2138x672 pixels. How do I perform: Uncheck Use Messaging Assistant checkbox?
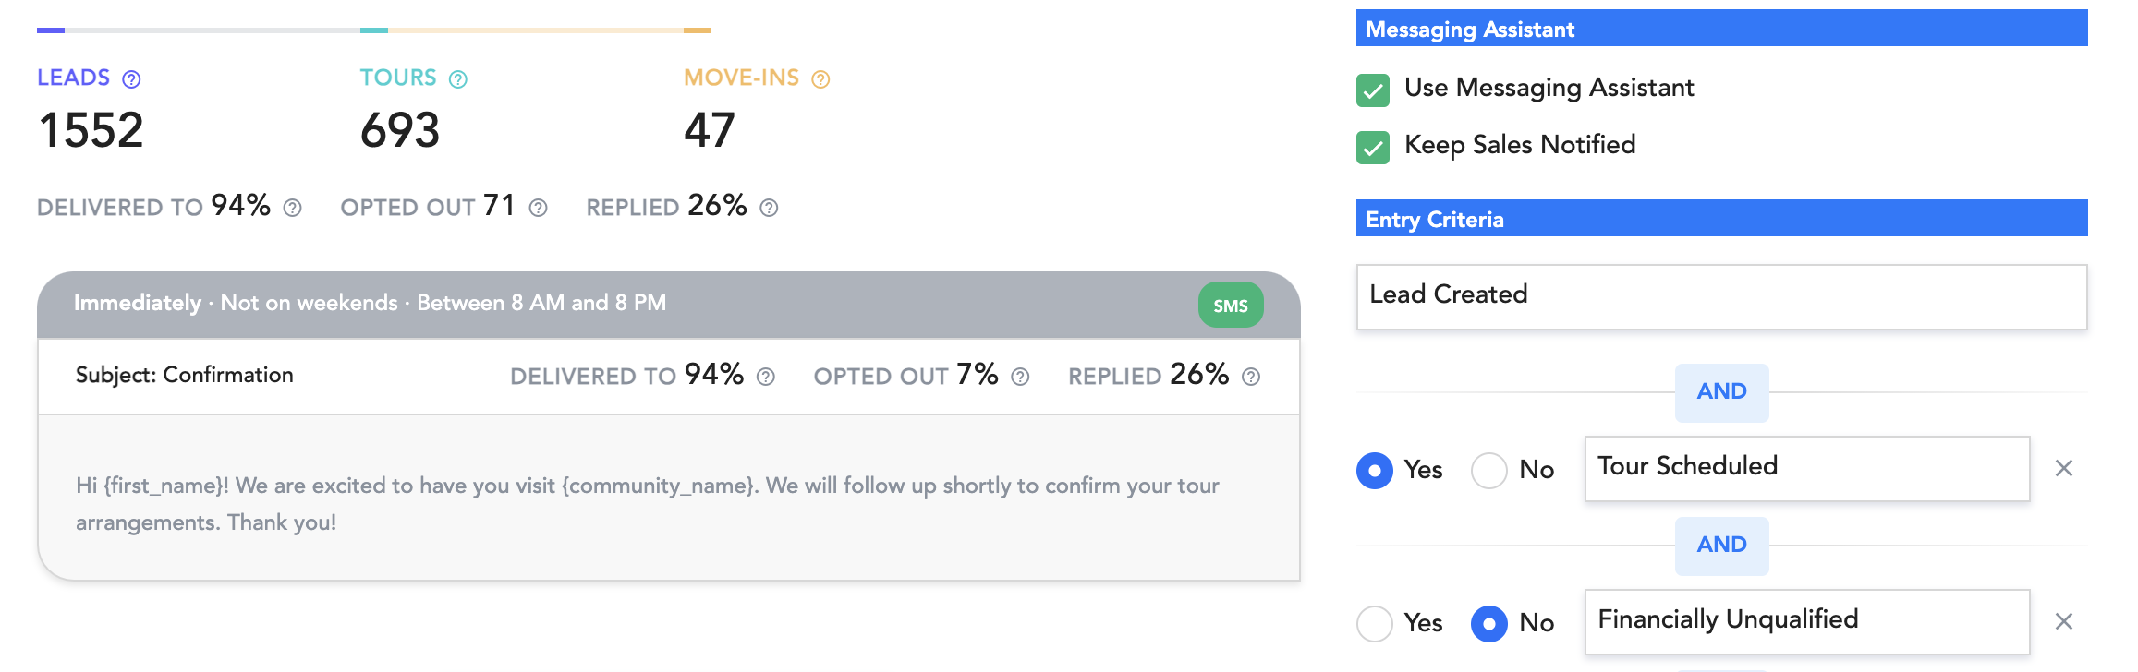coord(1373,90)
